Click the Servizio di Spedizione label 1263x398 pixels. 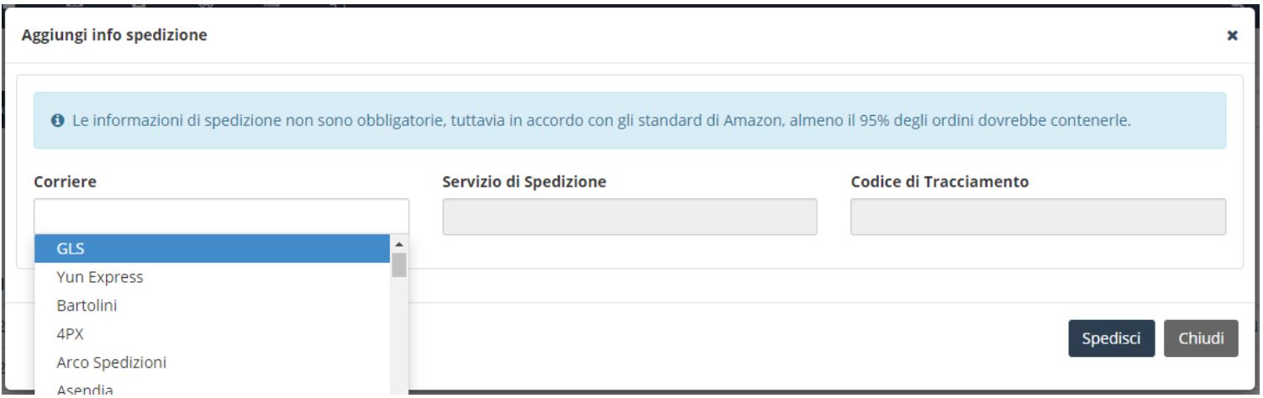point(524,181)
